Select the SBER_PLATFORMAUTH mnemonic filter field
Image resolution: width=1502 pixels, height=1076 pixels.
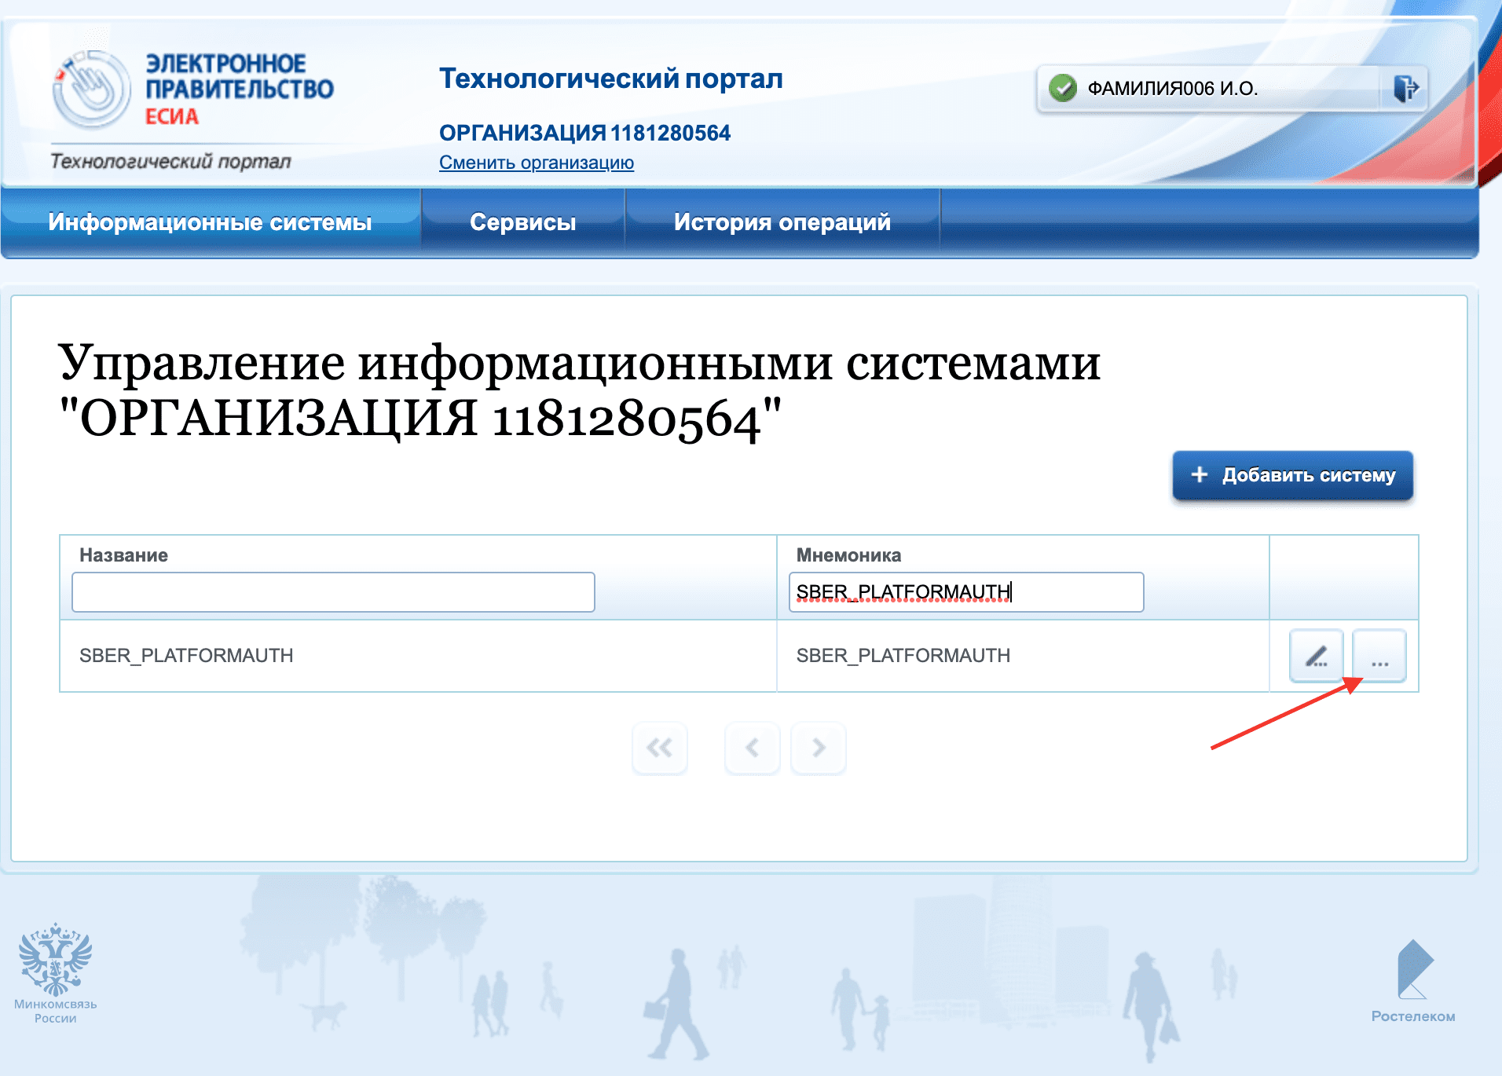tap(966, 591)
